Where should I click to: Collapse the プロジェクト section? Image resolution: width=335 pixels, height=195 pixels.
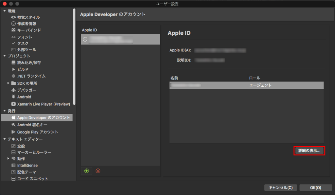[5, 56]
